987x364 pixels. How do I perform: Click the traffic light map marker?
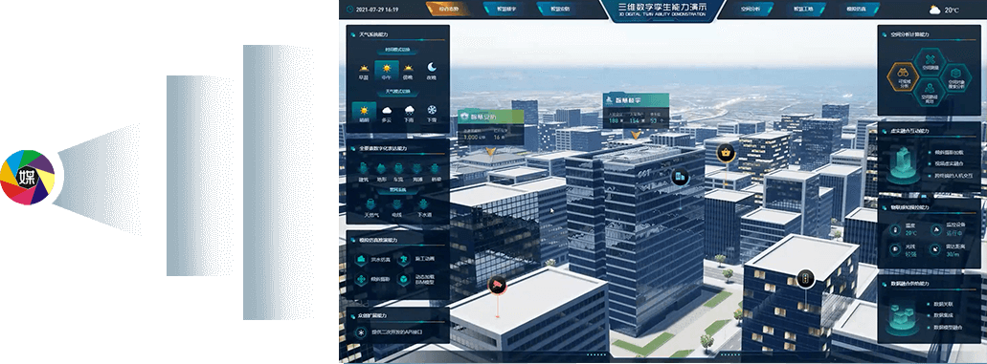point(805,278)
